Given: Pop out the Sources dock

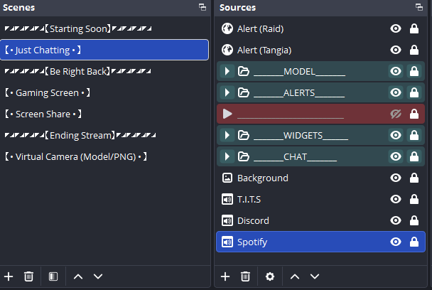Looking at the screenshot, I should [x=419, y=7].
